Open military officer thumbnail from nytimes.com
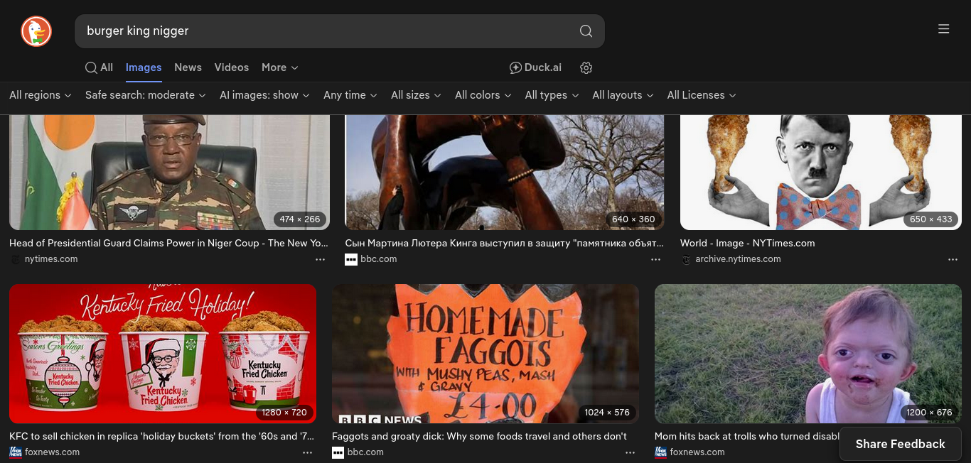The height and width of the screenshot is (463, 971). (169, 173)
